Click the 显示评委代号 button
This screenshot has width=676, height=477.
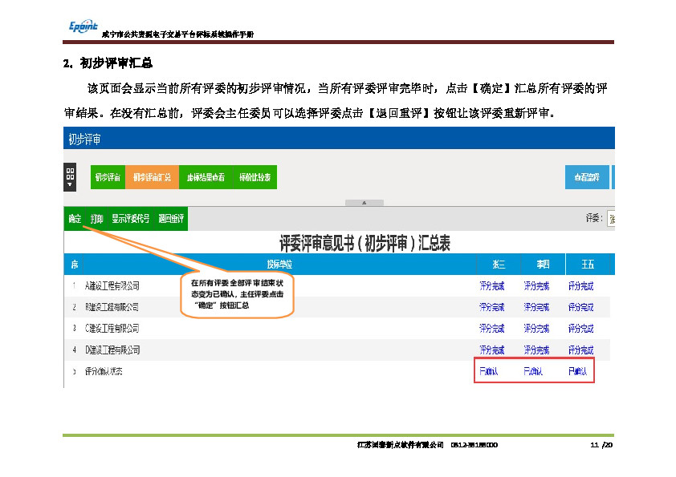click(x=130, y=218)
